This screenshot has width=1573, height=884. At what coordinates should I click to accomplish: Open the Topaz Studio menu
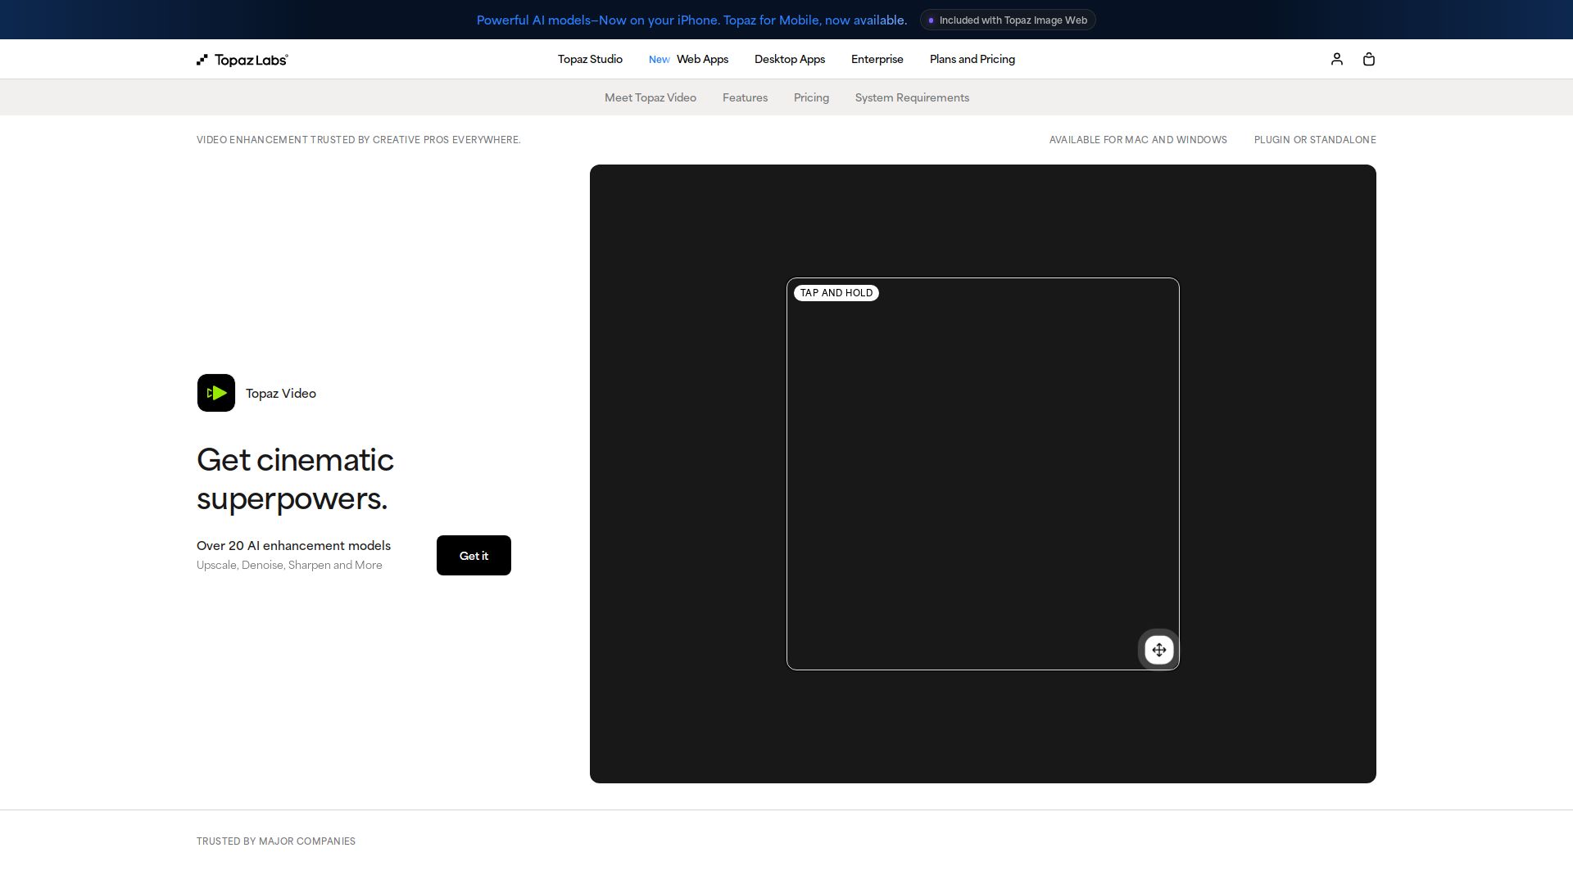click(x=590, y=59)
